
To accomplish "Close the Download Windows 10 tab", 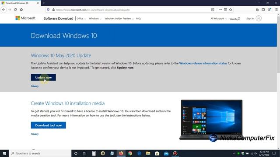I will click(x=38, y=3).
